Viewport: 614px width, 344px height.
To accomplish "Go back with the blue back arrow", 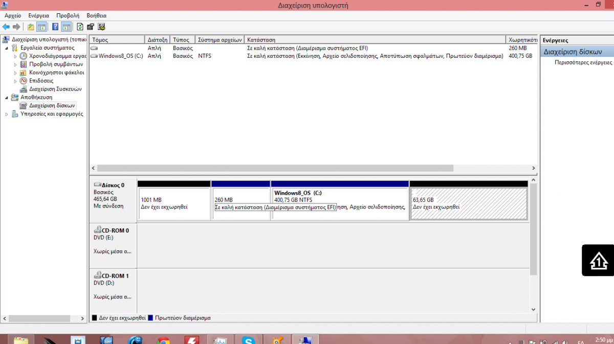I will coord(6,27).
